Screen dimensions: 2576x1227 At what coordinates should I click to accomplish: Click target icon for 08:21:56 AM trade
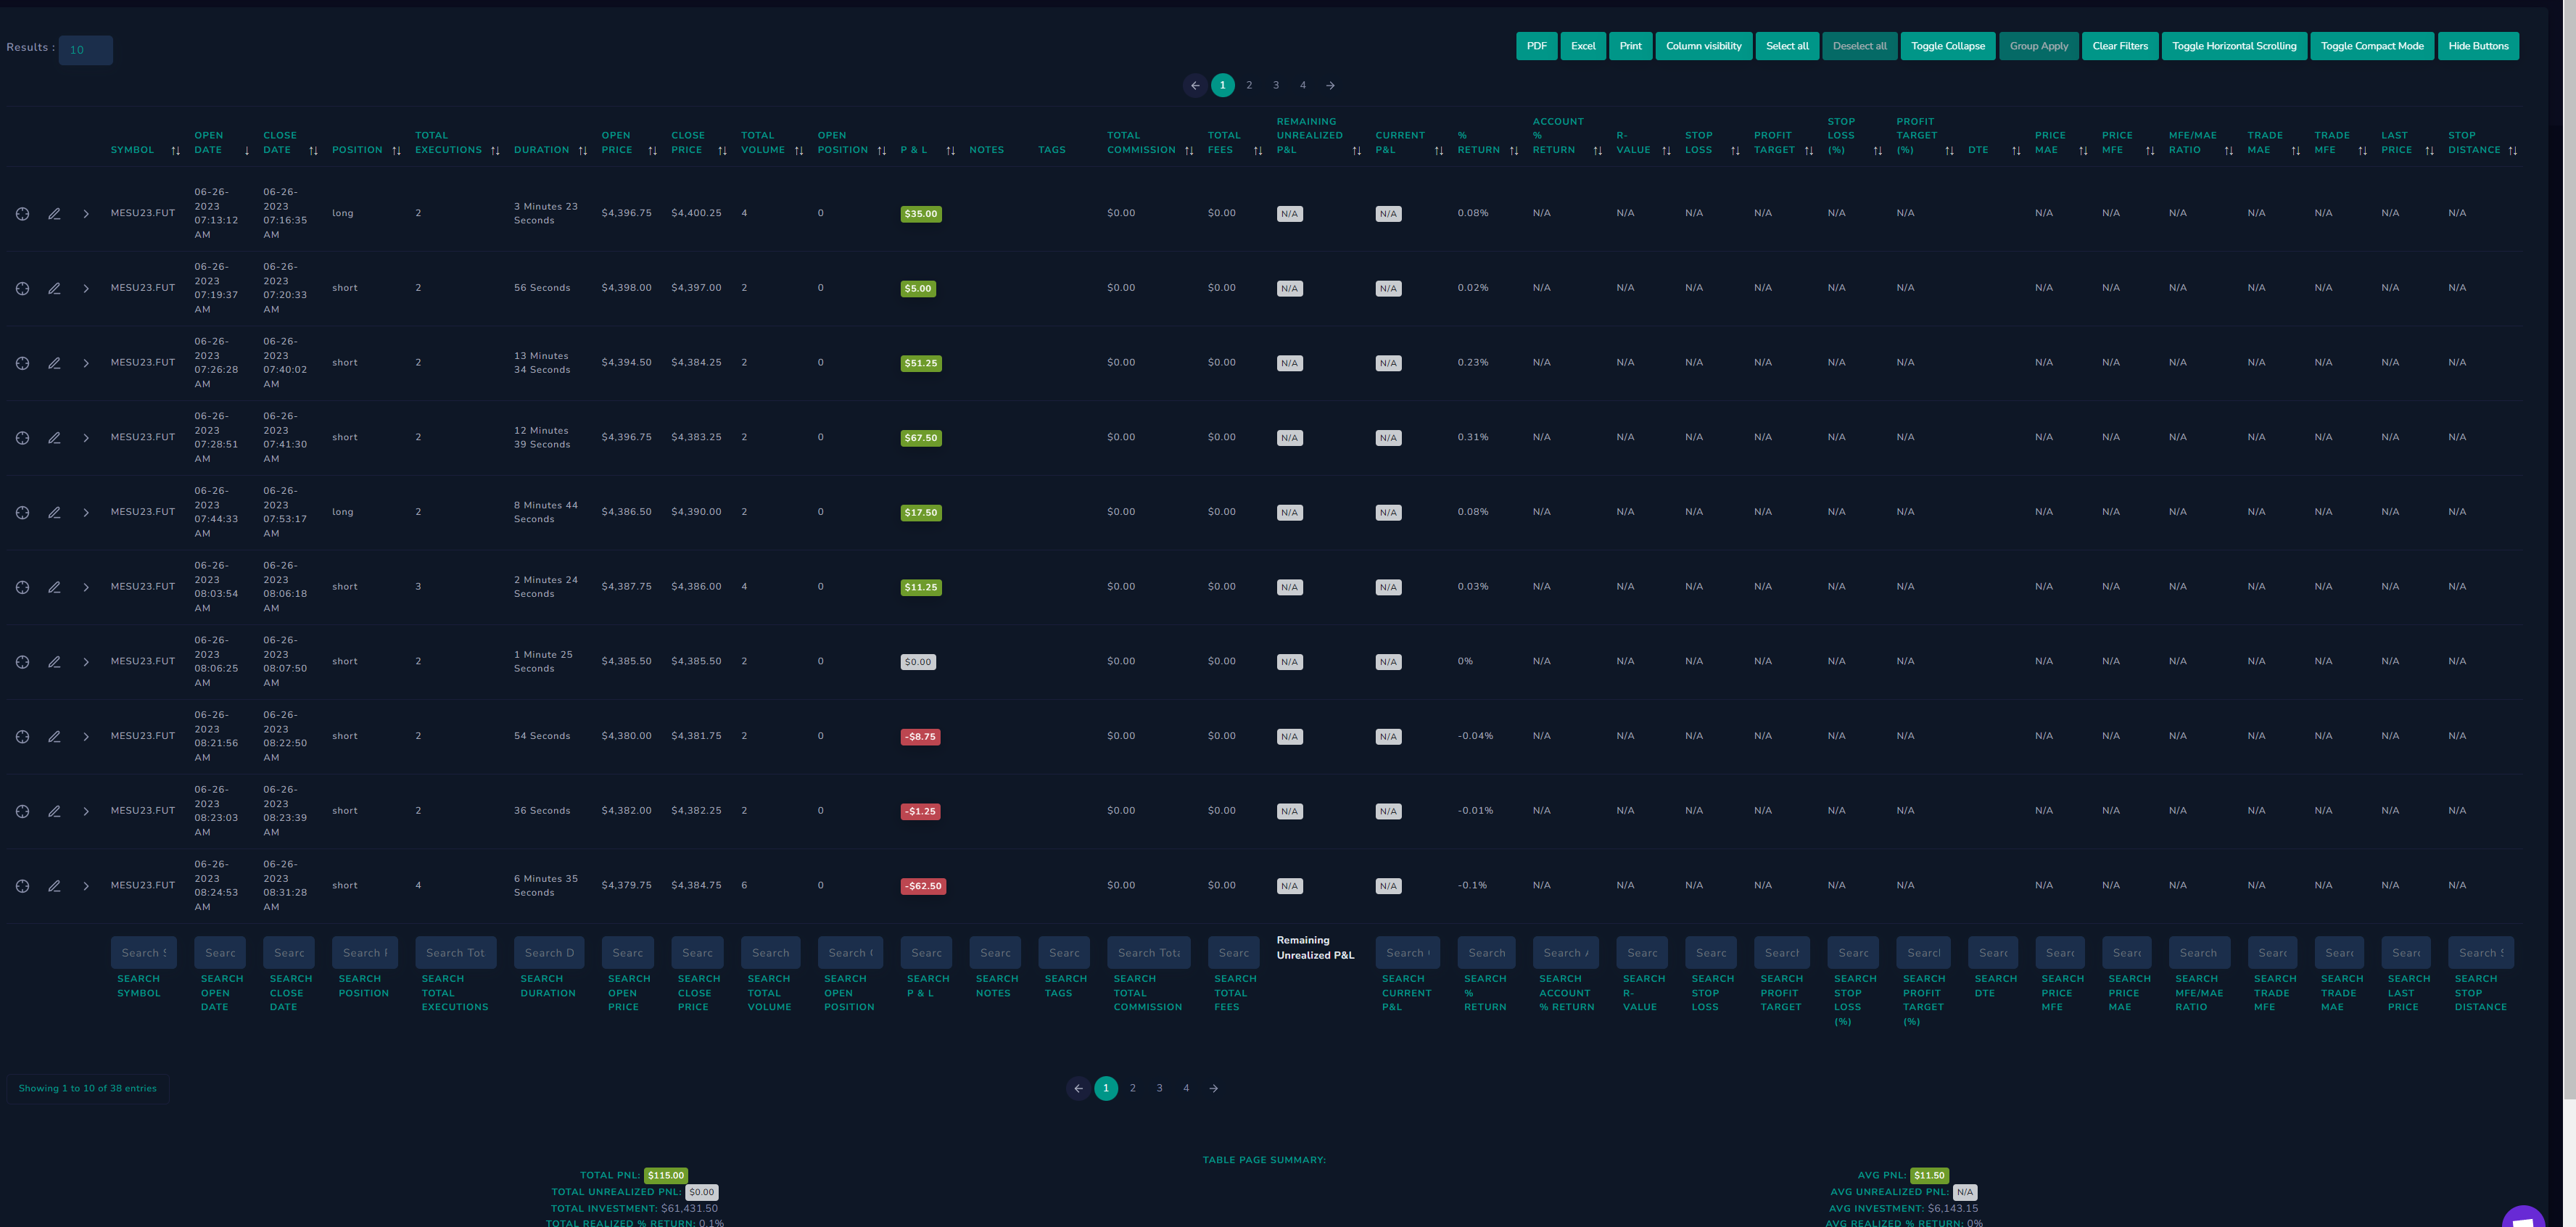click(x=22, y=736)
